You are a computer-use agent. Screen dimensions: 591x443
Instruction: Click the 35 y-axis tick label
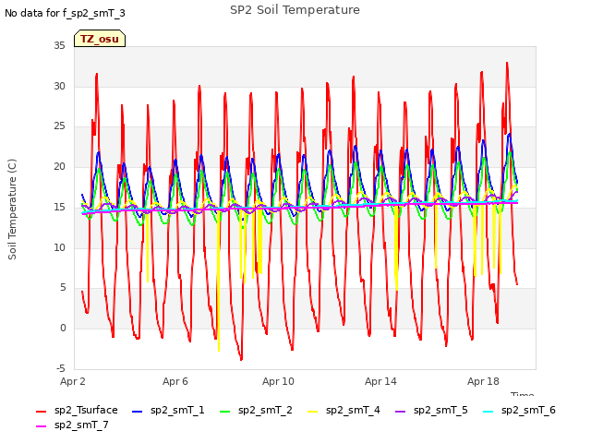59,46
